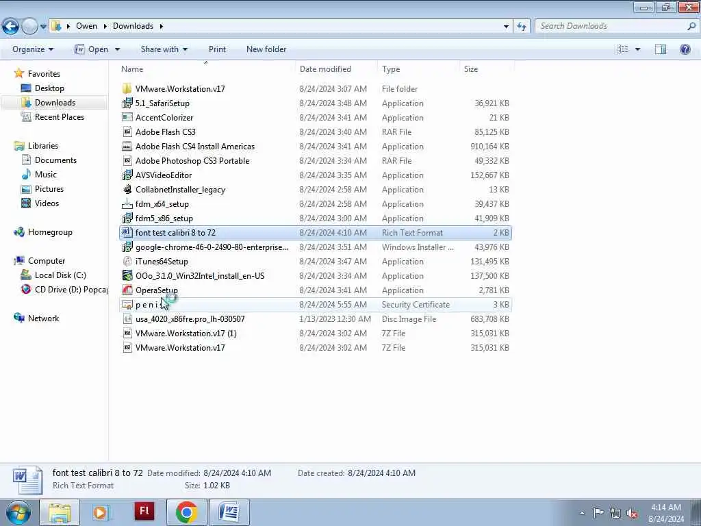Expand the address bar history dropdown
This screenshot has height=526, width=701.
click(x=506, y=27)
